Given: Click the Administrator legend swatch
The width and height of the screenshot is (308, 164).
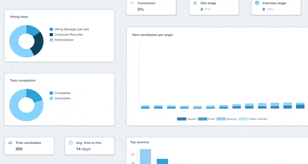Looking at the screenshot, I should (51, 40).
